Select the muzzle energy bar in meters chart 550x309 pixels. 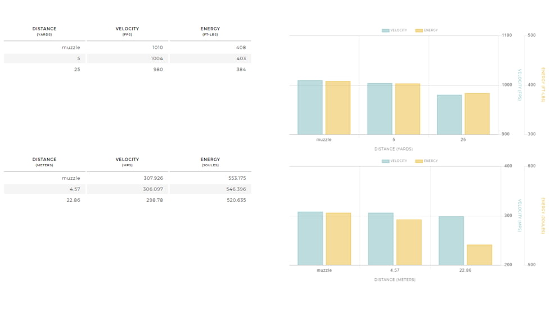(338, 239)
